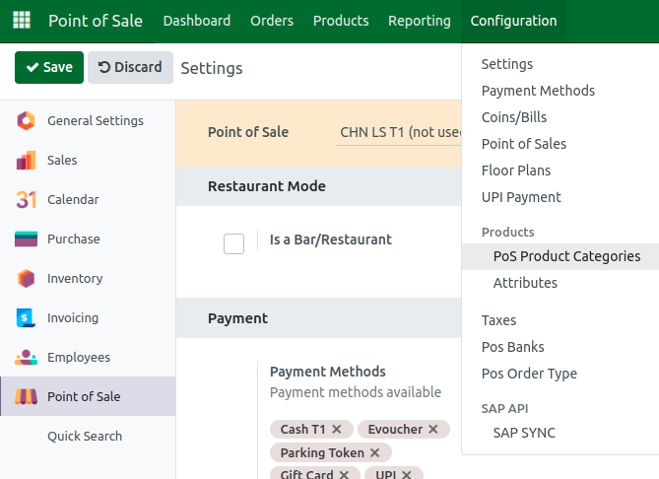Viewport: 659px width, 479px height.
Task: Open Floor Plans menu entry
Action: [516, 171]
